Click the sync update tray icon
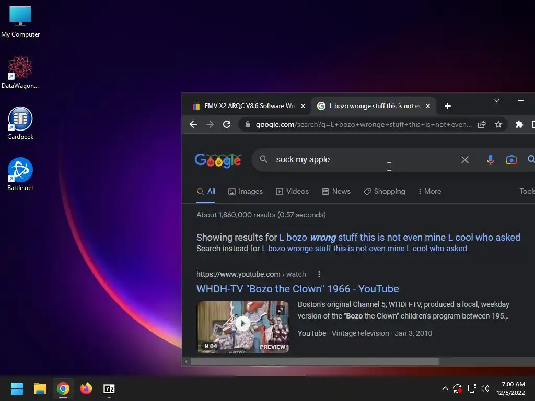 click(x=458, y=388)
